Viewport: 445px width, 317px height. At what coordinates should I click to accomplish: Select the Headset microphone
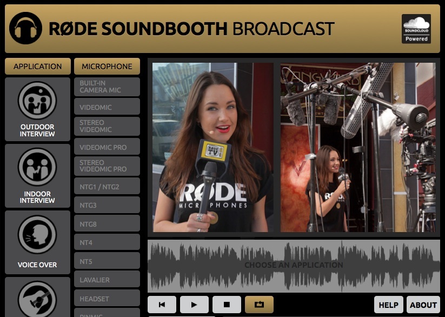point(107,298)
